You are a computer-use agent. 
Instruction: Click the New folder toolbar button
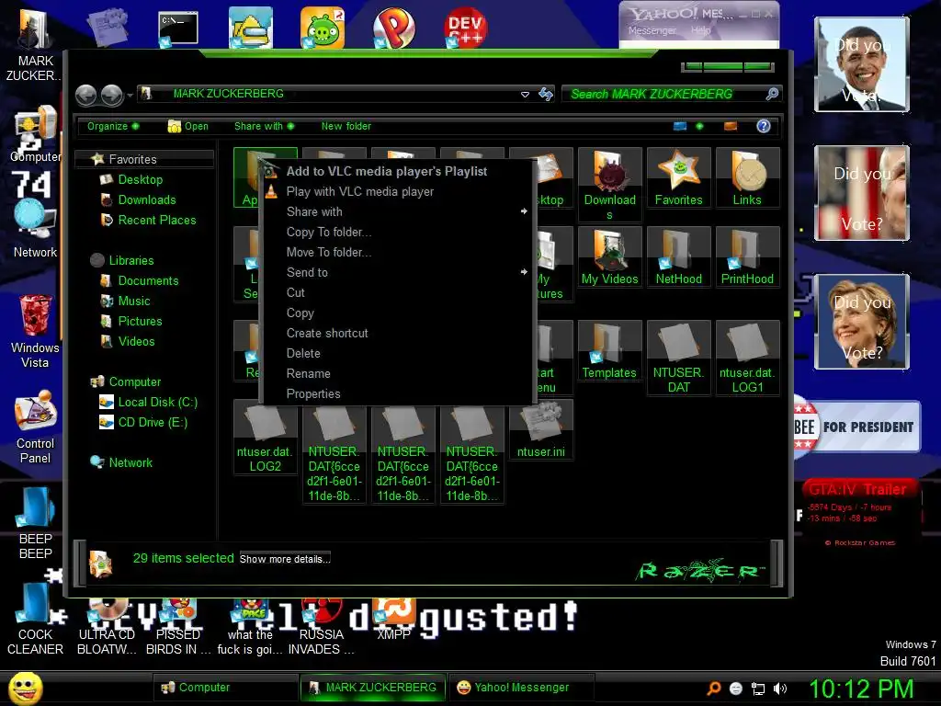(x=346, y=126)
